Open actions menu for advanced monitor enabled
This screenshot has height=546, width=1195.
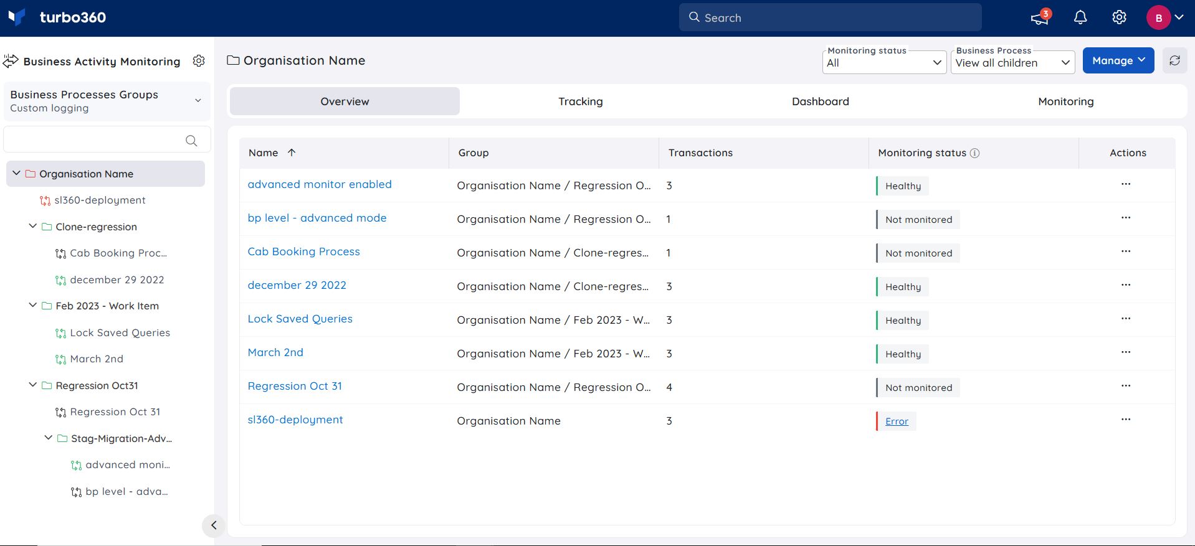(x=1126, y=184)
